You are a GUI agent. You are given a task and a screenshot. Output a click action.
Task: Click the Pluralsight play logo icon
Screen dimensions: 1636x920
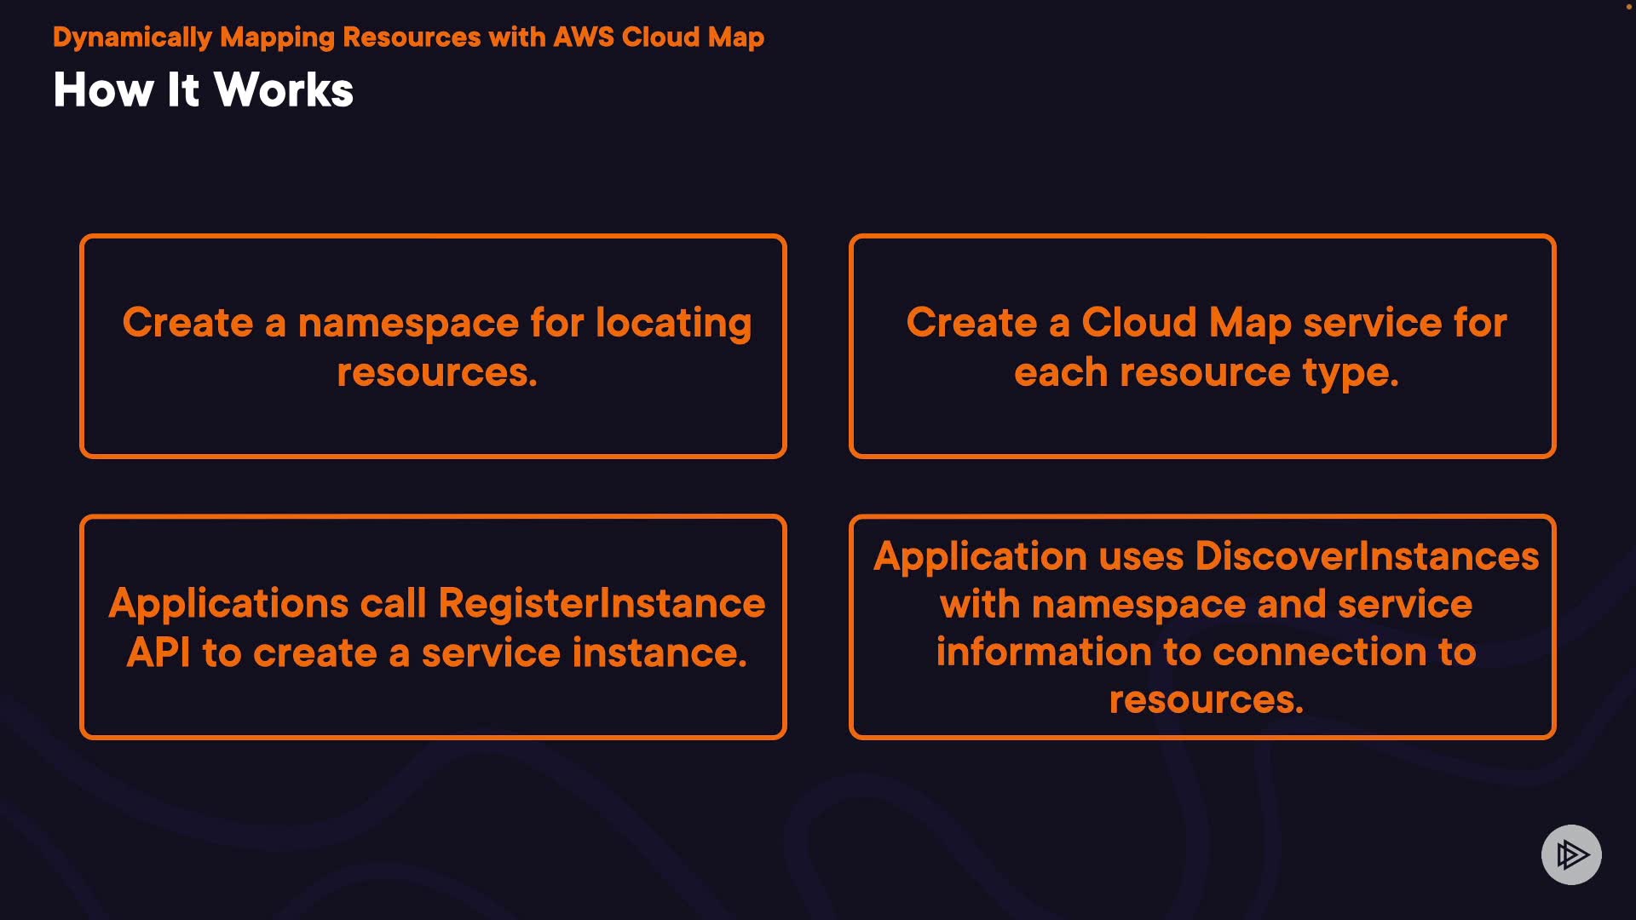1571,854
